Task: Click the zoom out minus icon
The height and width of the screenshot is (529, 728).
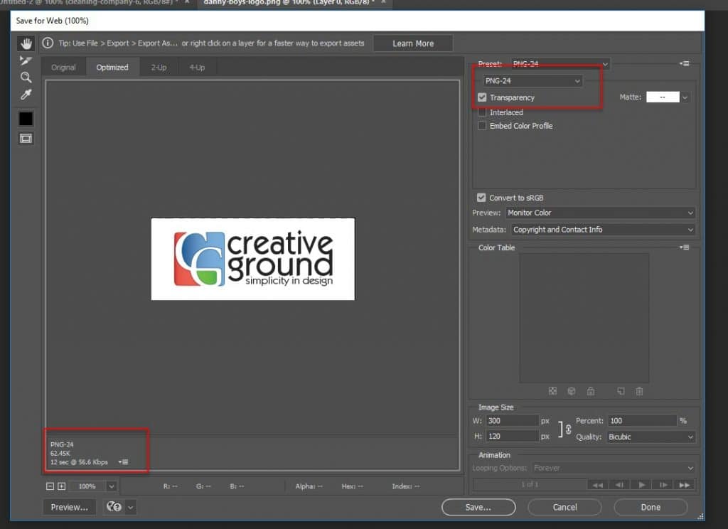Action: (x=50, y=486)
